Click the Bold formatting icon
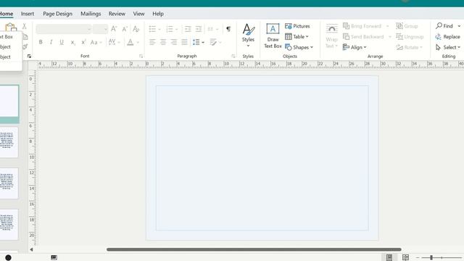Viewport: 464px width, 261px height. tap(41, 42)
